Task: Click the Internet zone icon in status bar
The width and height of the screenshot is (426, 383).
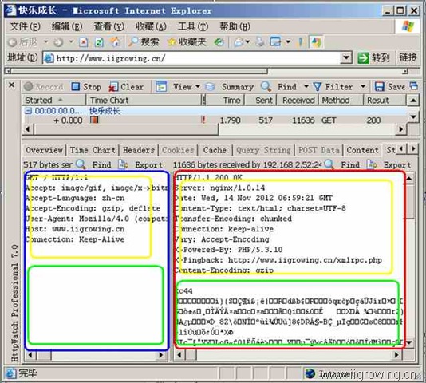Action: pos(310,373)
